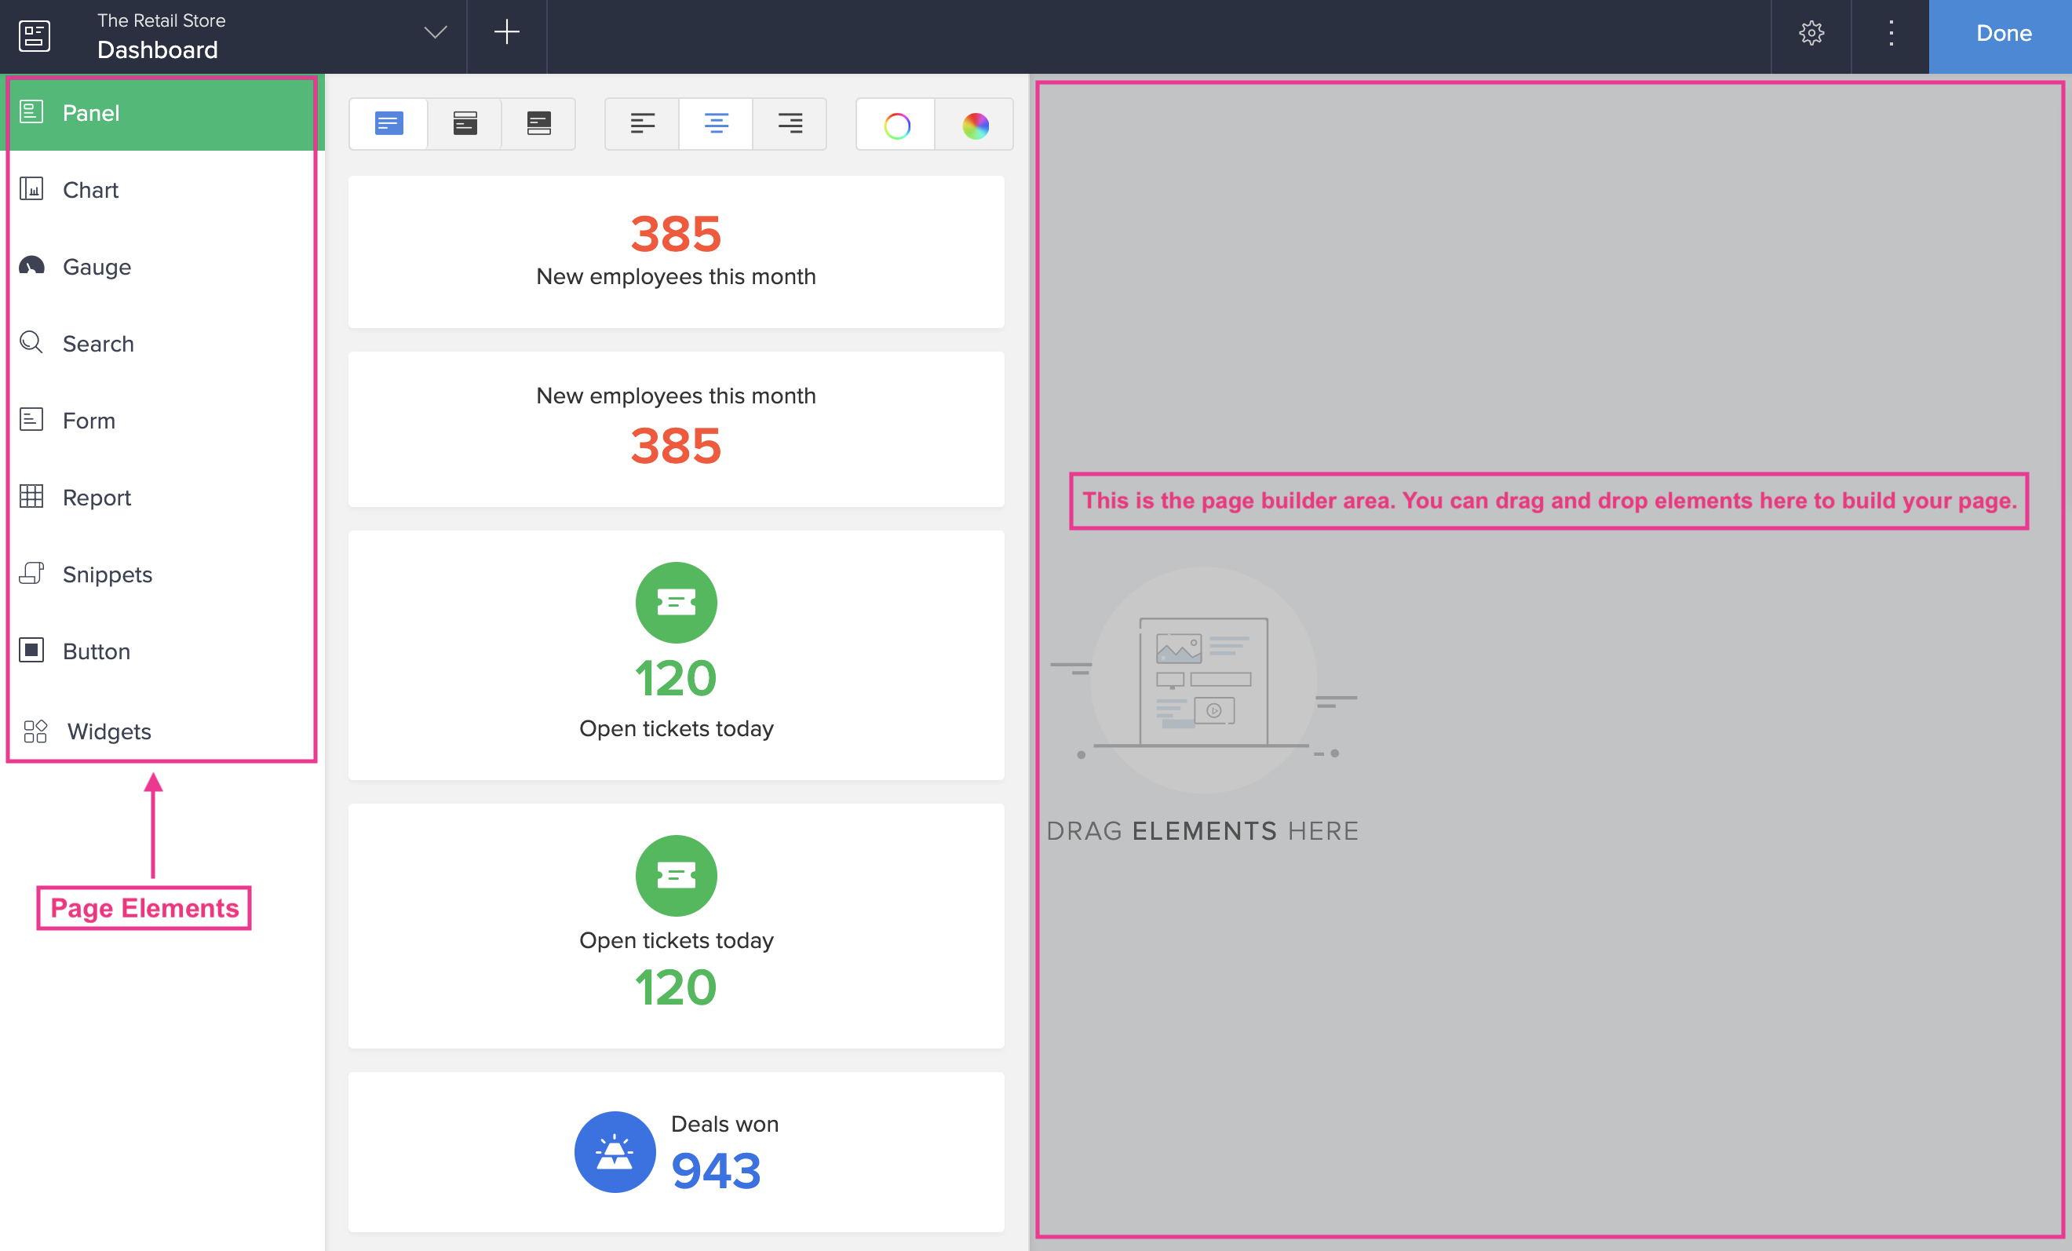This screenshot has height=1251, width=2072.
Task: Choose the filled multicolor swatch option
Action: (x=975, y=126)
